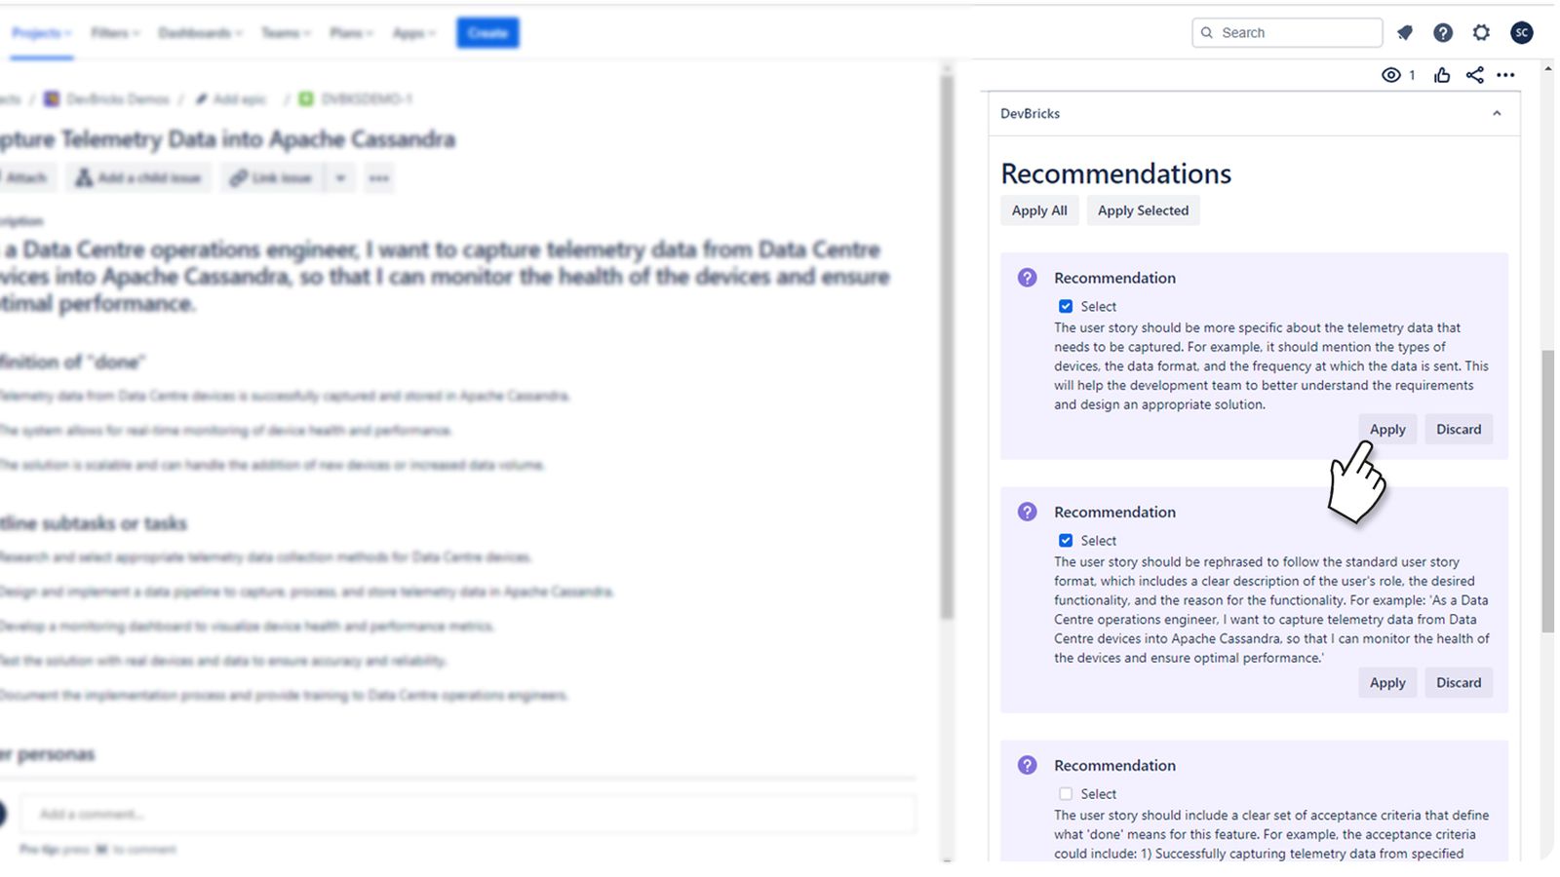Uncheck Select on the telemetry data specificity recommendation
Image resolution: width=1560 pixels, height=877 pixels.
tap(1066, 306)
